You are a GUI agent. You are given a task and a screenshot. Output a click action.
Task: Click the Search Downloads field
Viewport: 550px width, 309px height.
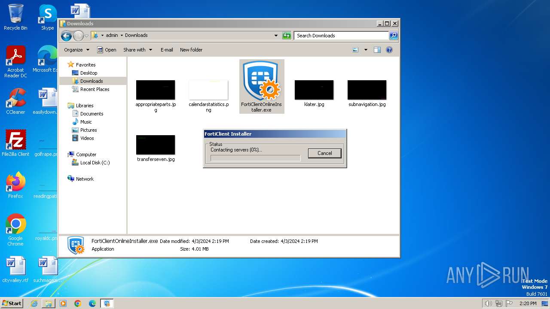pyautogui.click(x=342, y=36)
